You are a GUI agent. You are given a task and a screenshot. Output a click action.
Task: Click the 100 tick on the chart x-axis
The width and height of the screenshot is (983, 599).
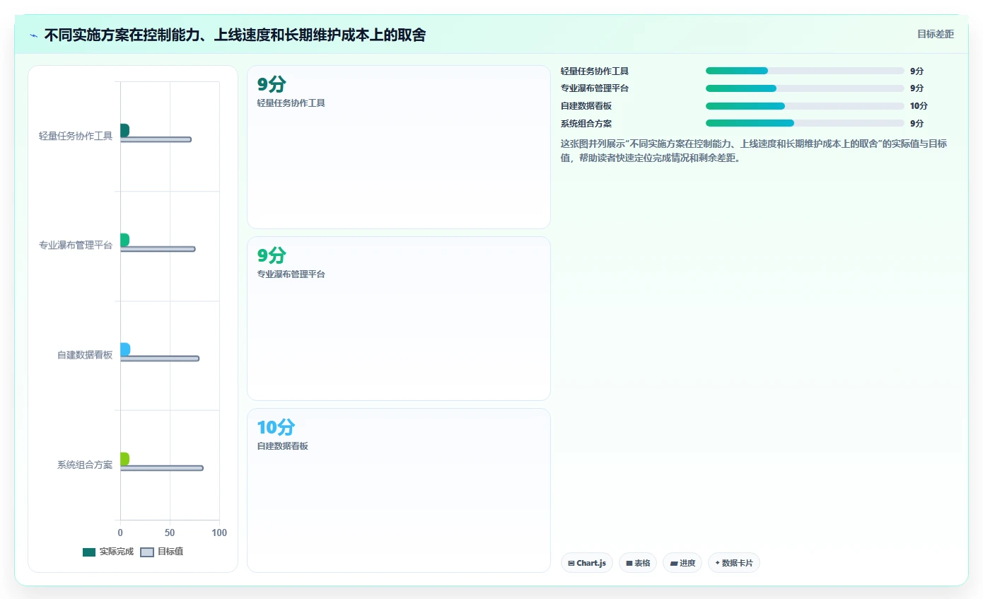click(219, 533)
